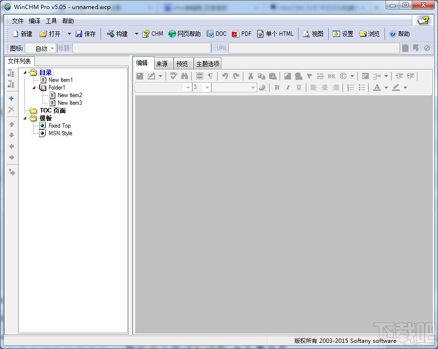This screenshot has height=349, width=438.
Task: Open the font color dropdown arrow
Action: pos(386,88)
